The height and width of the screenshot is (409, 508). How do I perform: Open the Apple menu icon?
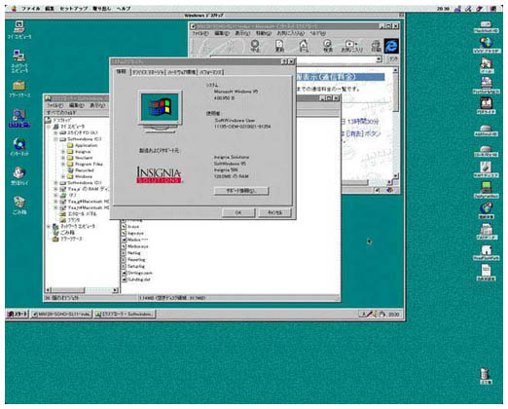14,9
